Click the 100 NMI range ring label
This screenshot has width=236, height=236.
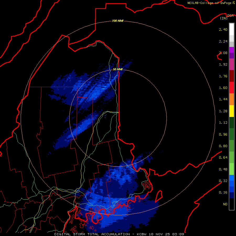click(118, 21)
